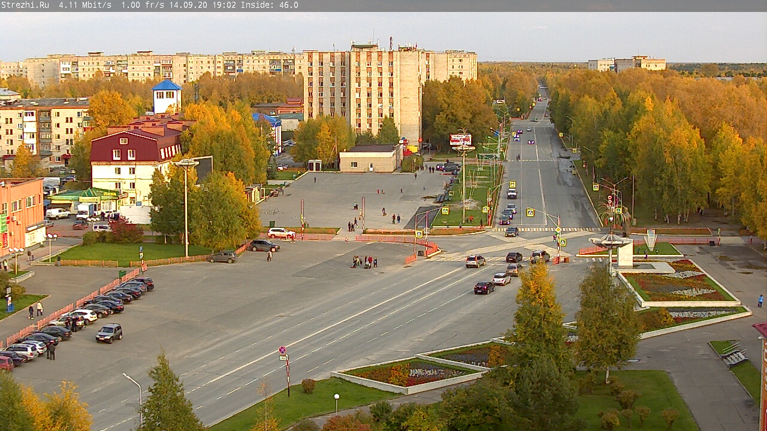This screenshot has width=767, height=431.
Task: Click the 19:02 time stamp
Action: pos(224,5)
